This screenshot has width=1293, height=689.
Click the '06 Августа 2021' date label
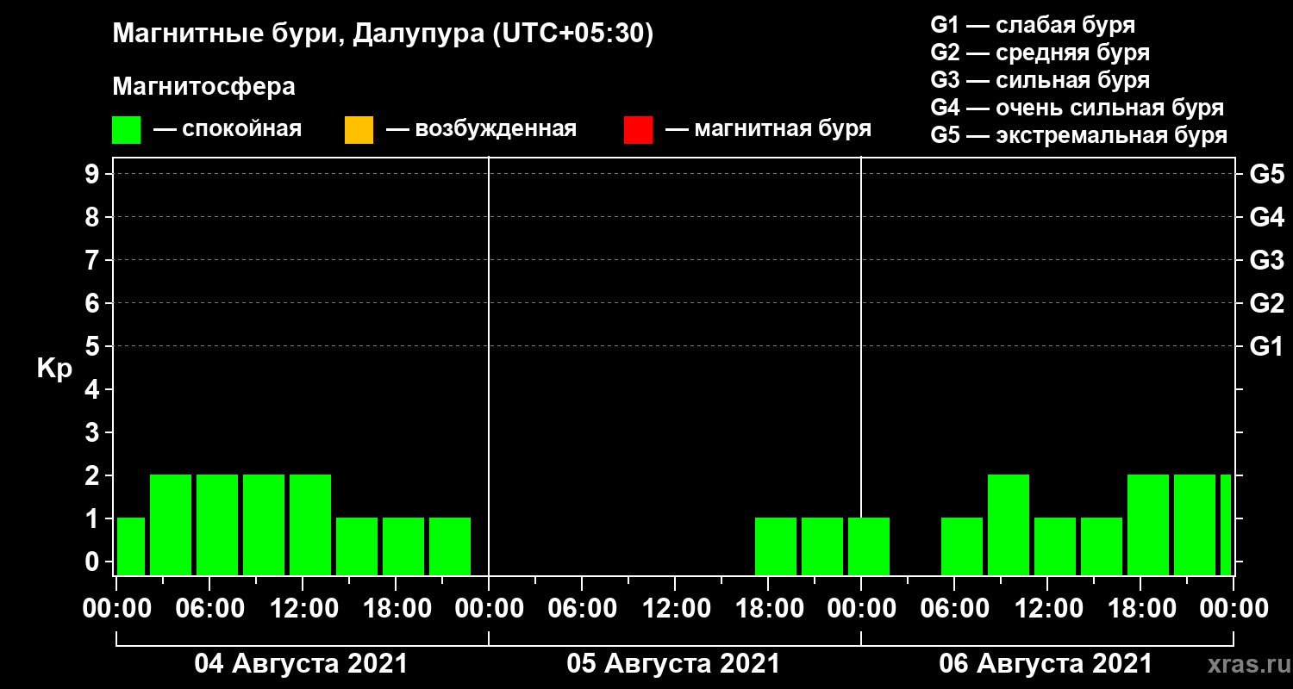[x=1046, y=664]
